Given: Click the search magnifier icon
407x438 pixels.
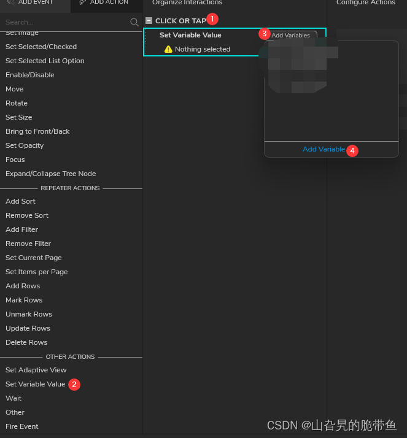Looking at the screenshot, I should pos(134,23).
